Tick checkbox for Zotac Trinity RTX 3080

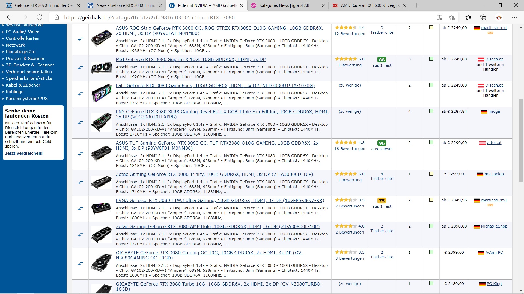tap(431, 174)
